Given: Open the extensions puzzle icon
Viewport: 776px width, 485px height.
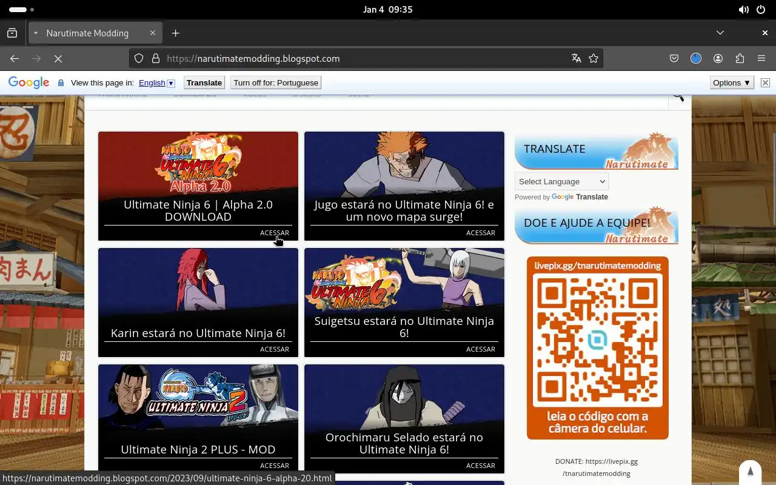Looking at the screenshot, I should coord(740,58).
